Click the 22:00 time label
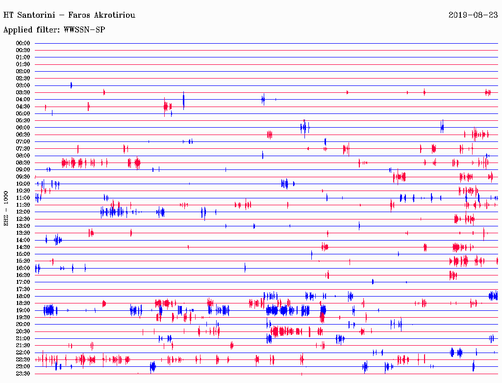The image size is (502, 383). (x=23, y=353)
